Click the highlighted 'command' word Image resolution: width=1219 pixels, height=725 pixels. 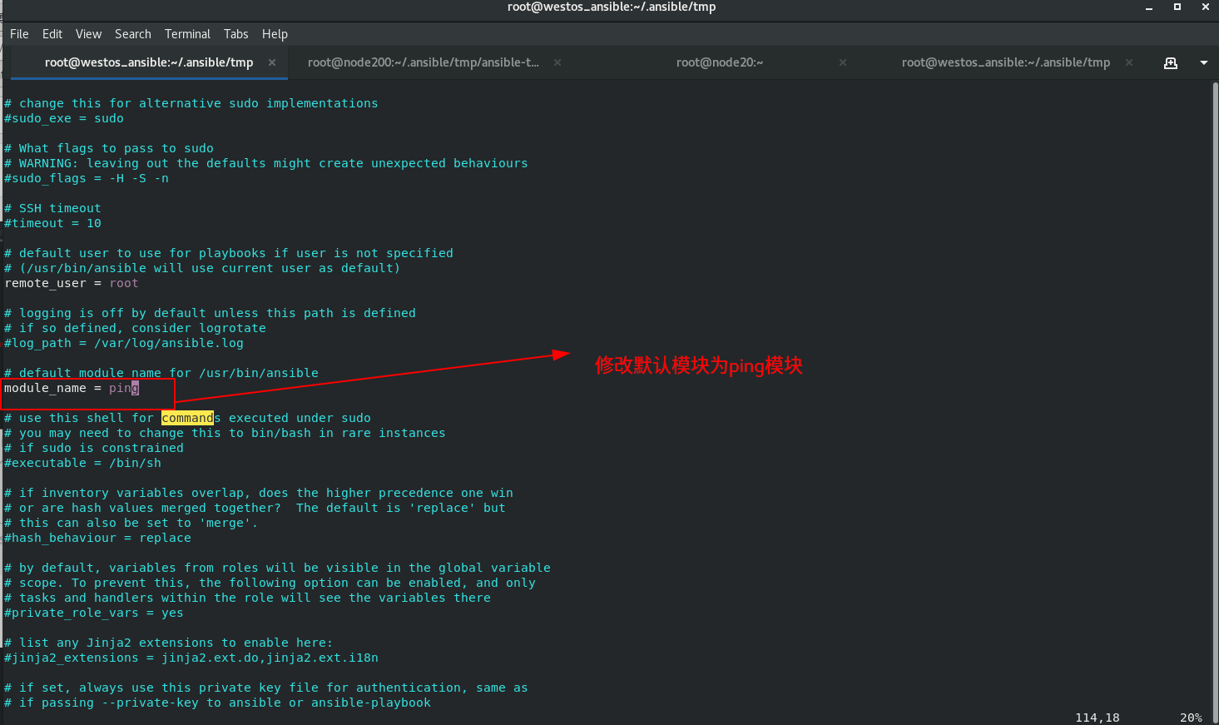coord(187,418)
